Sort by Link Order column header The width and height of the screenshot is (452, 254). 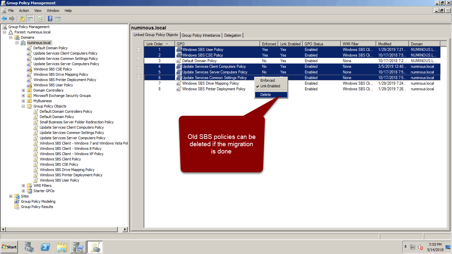tap(159, 44)
